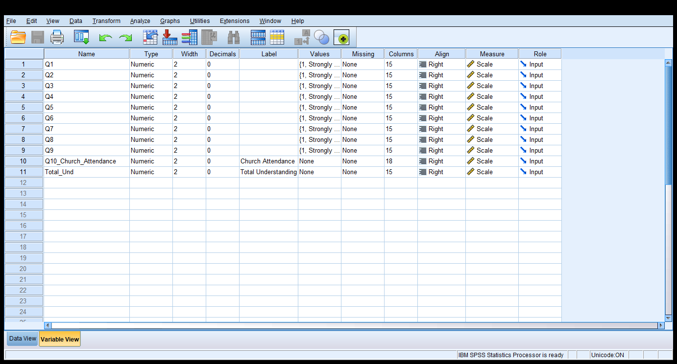Viewport: 677px width, 364px height.
Task: Click the Go to variable icon
Action: click(x=170, y=37)
